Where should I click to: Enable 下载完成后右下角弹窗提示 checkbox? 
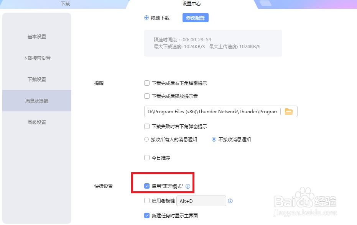point(147,83)
